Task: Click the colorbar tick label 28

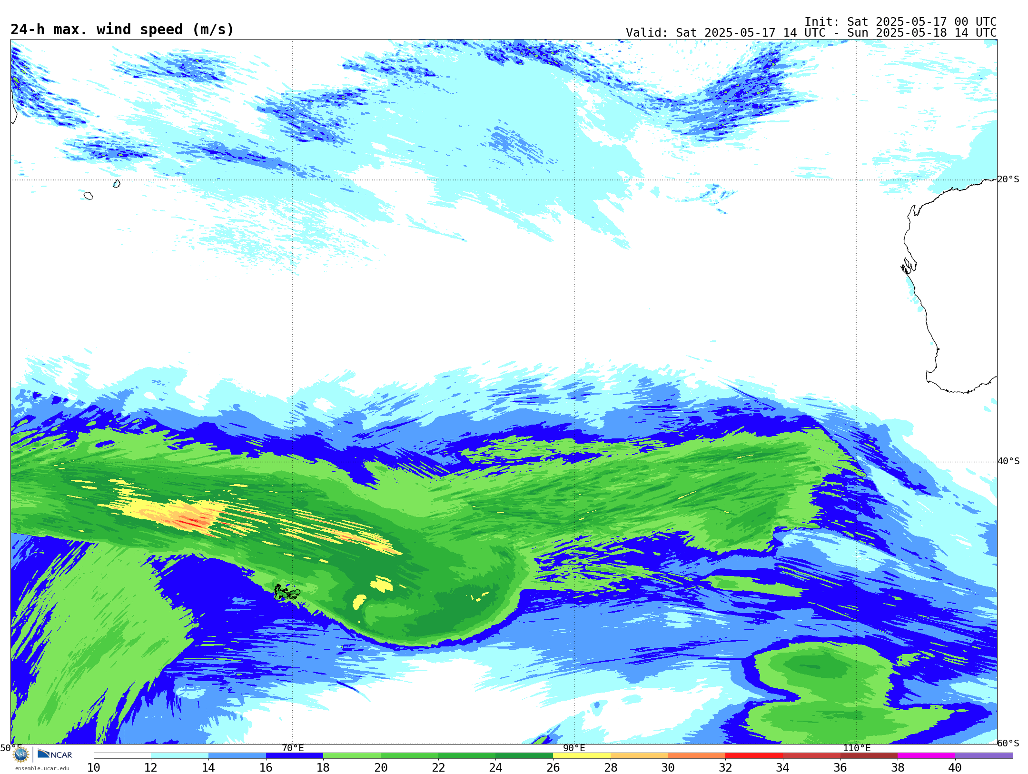Action: [611, 767]
